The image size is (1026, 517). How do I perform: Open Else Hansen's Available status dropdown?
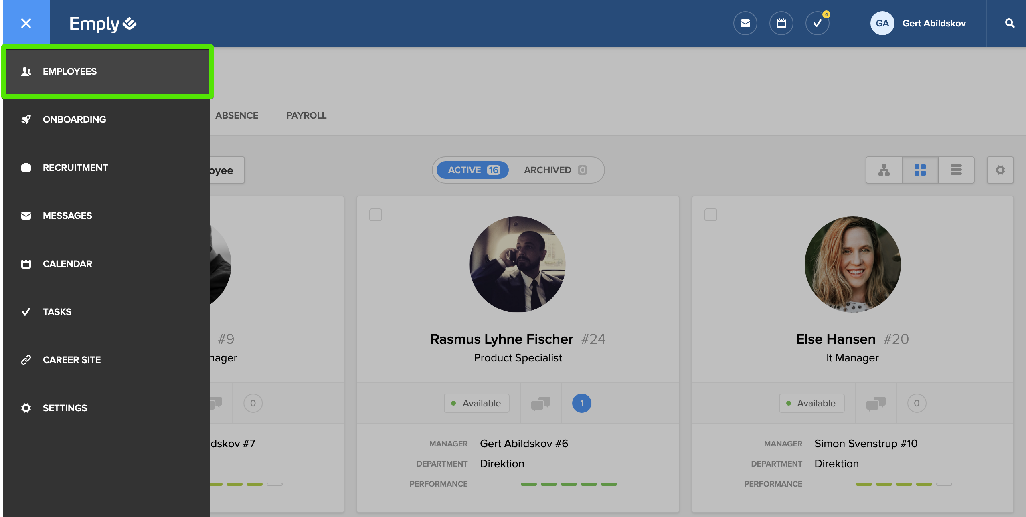click(811, 403)
